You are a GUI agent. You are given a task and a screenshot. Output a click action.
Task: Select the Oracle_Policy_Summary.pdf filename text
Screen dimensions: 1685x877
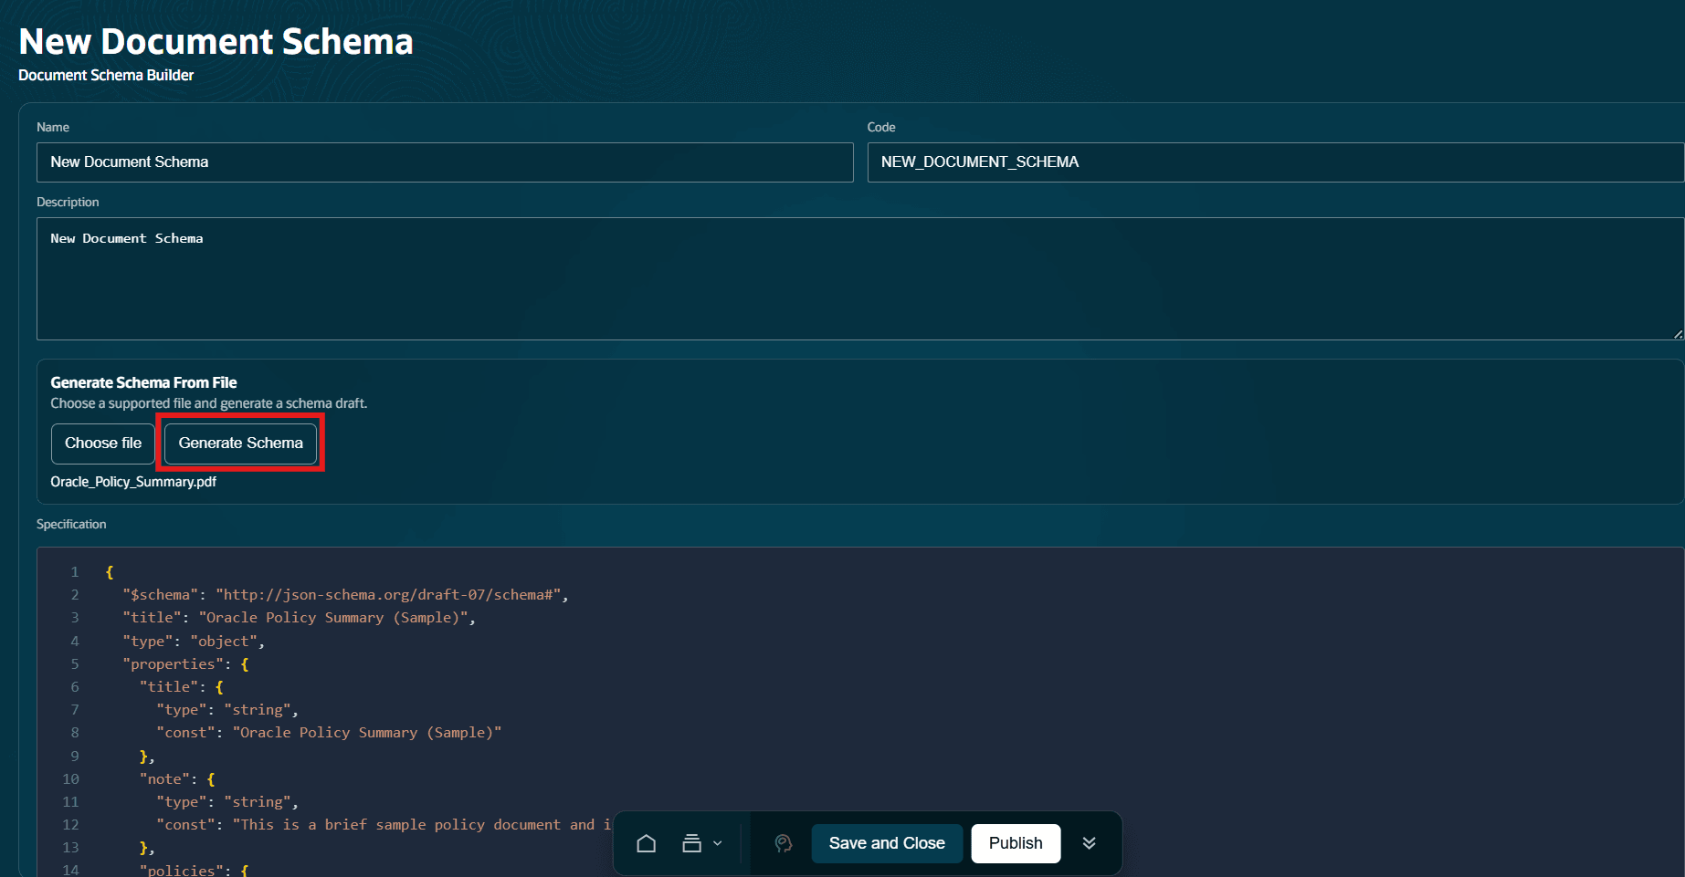point(133,482)
